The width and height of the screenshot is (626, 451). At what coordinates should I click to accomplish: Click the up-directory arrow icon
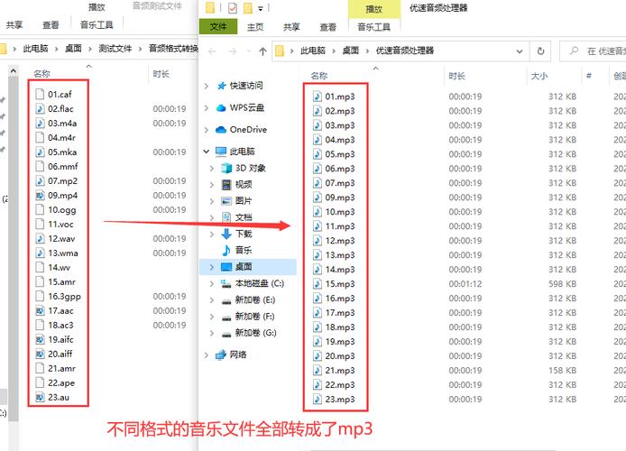[x=262, y=51]
